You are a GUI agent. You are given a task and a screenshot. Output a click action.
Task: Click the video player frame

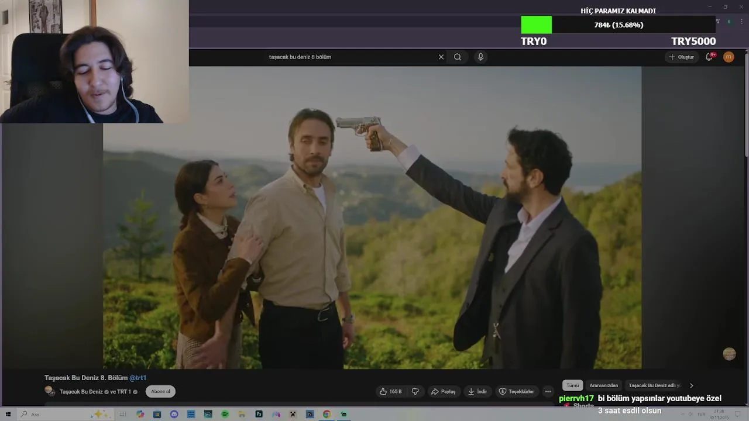pos(372,218)
